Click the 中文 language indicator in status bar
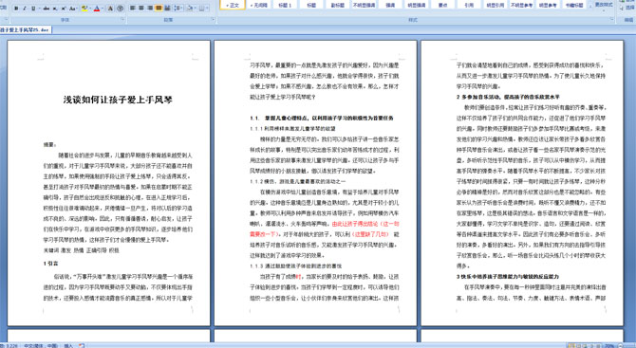This screenshot has height=348, width=636. pos(41,345)
